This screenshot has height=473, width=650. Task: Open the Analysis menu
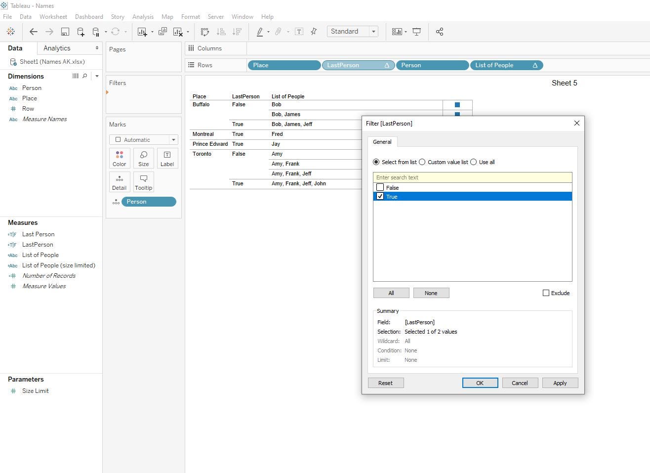pyautogui.click(x=143, y=16)
